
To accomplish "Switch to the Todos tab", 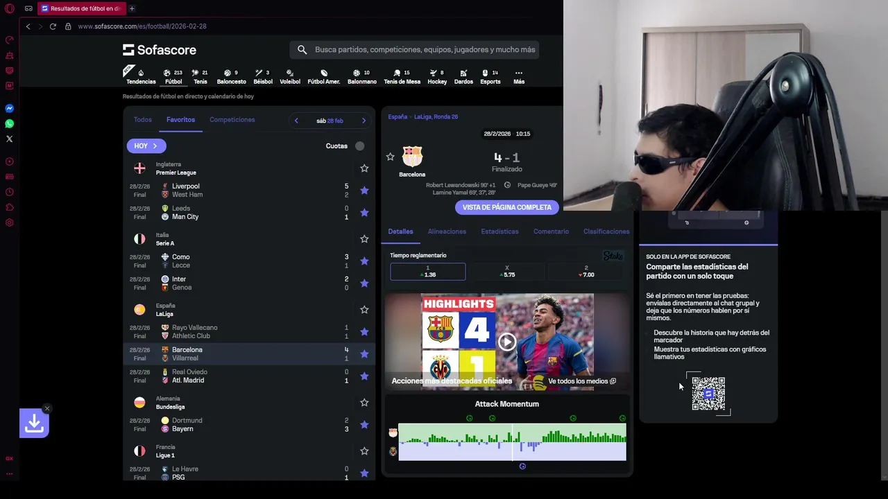I will (x=143, y=120).
